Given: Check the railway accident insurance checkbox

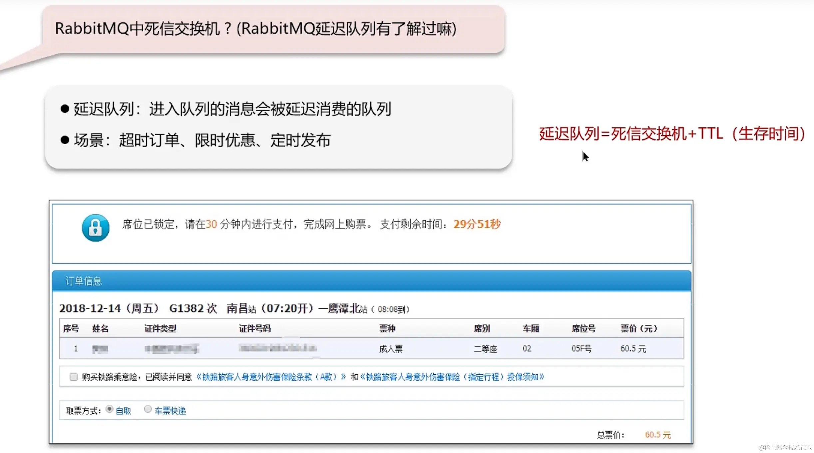Looking at the screenshot, I should click(x=73, y=377).
